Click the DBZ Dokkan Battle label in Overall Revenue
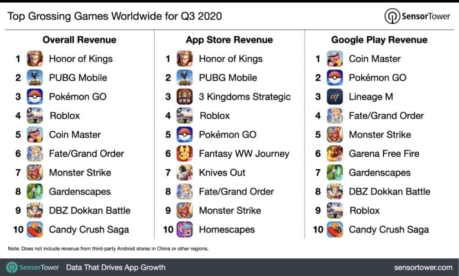Image resolution: width=459 pixels, height=276 pixels. 90,210
